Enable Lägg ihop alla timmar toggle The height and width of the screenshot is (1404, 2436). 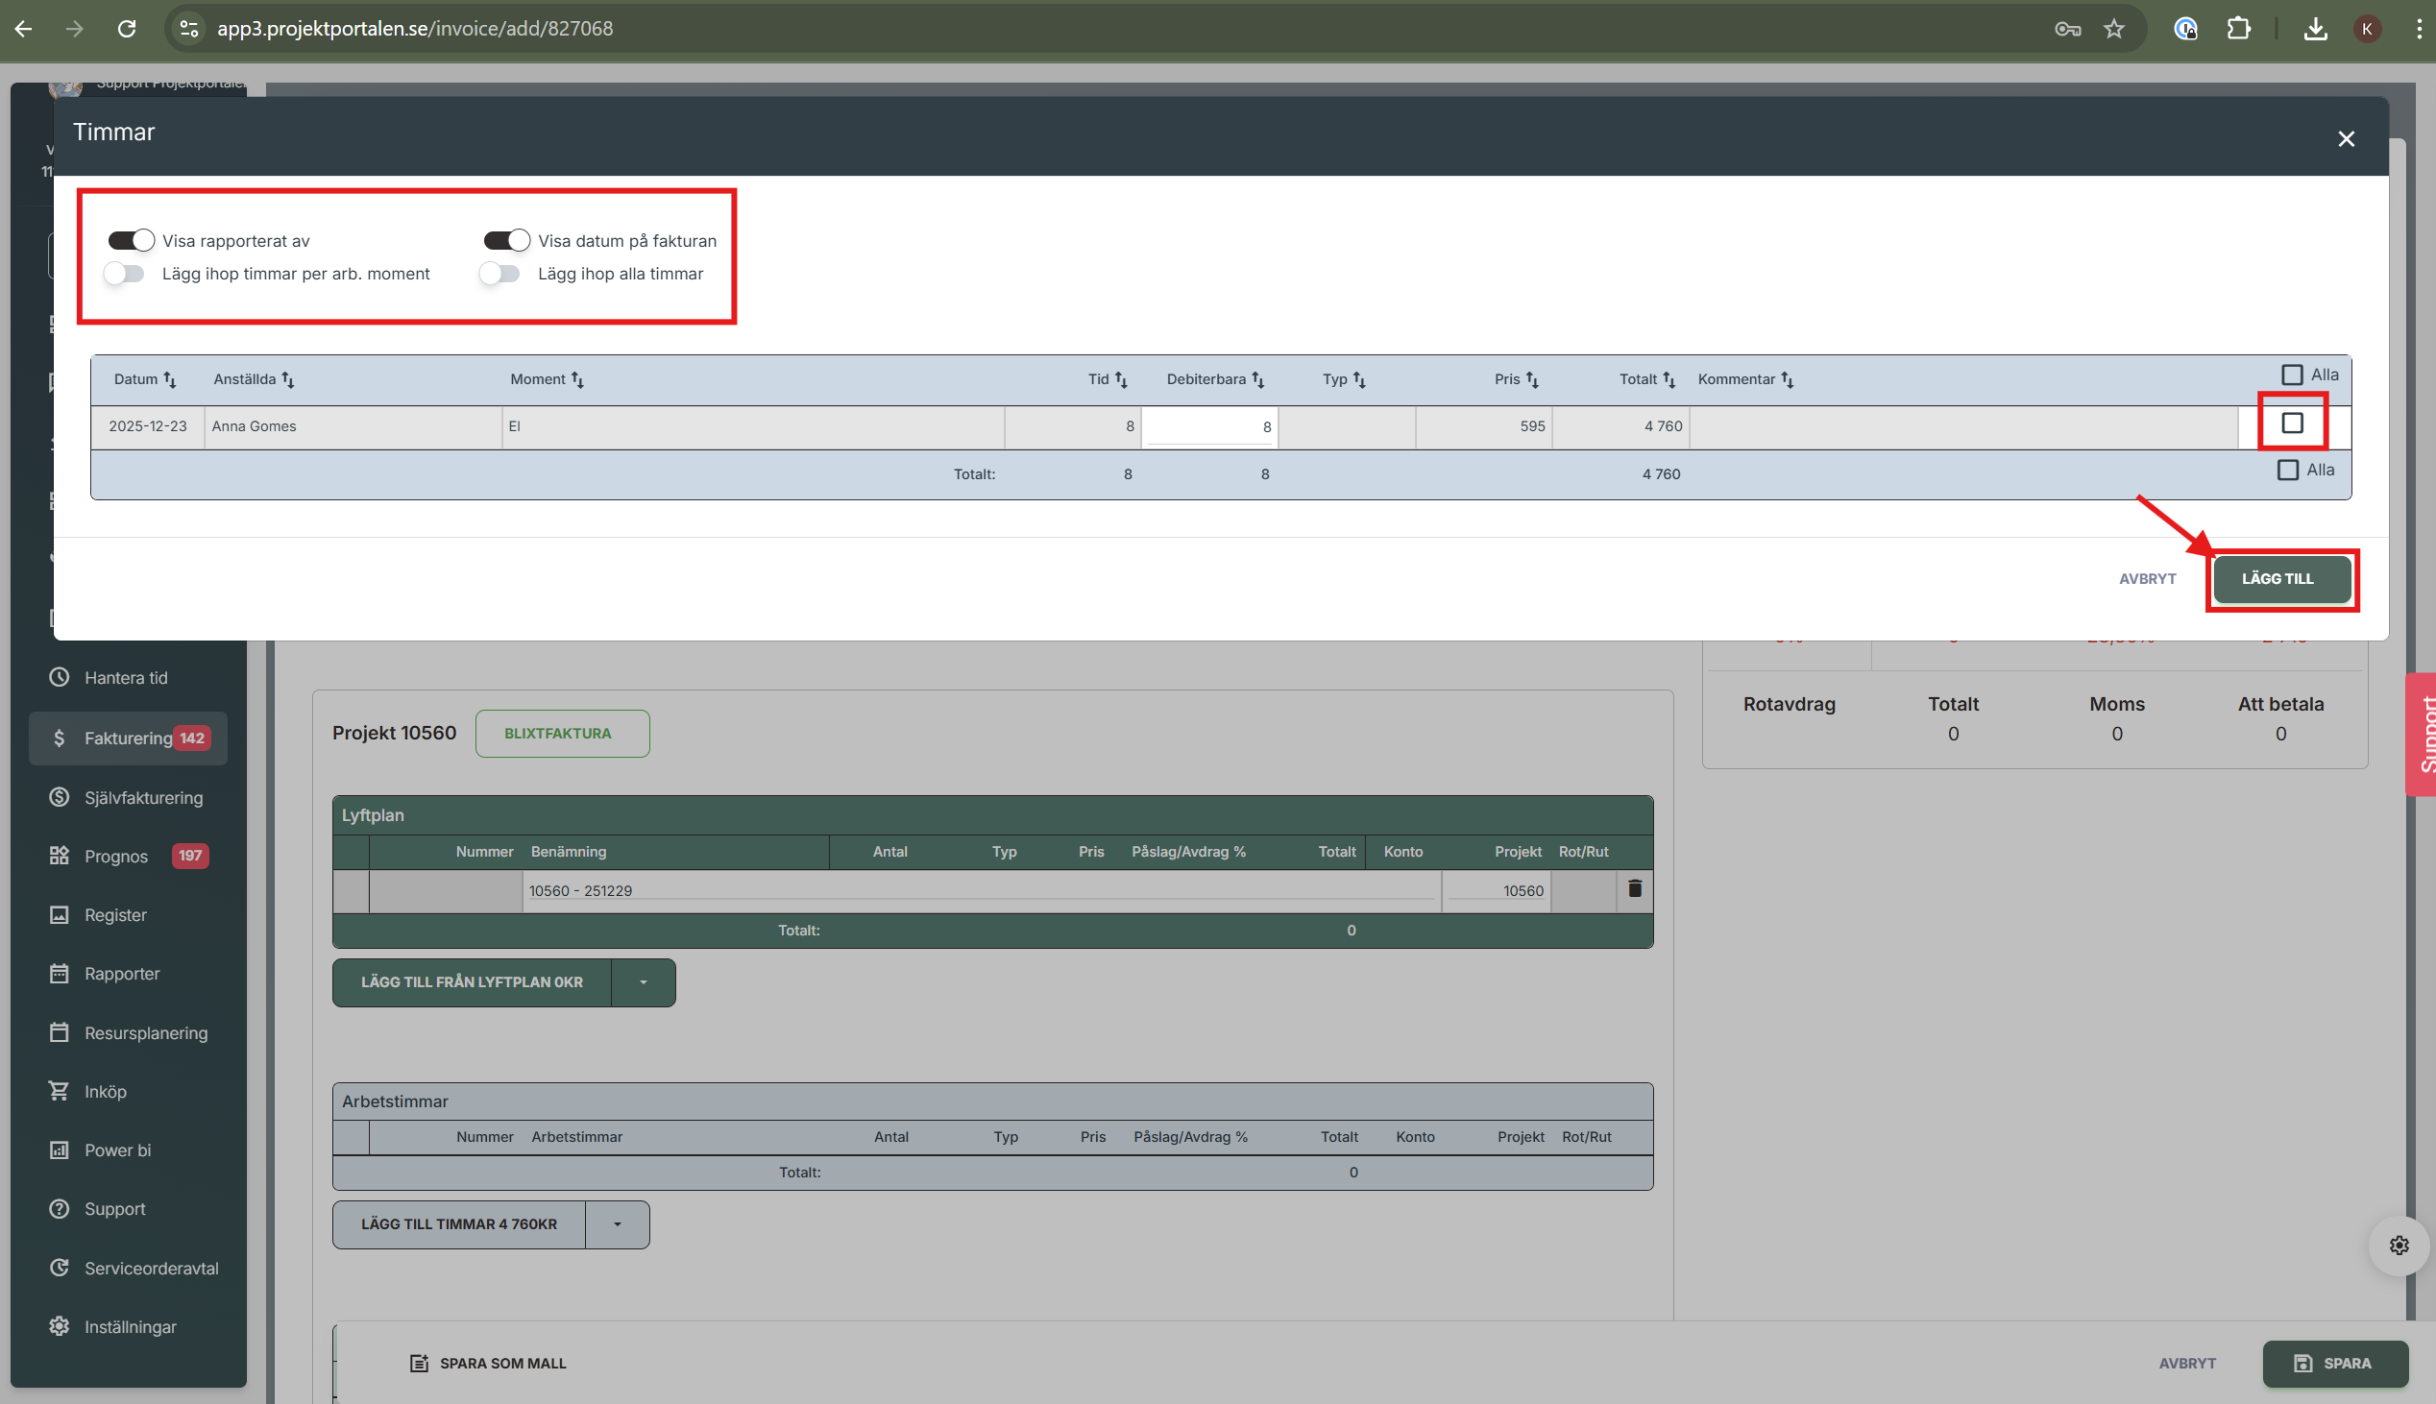(x=500, y=274)
